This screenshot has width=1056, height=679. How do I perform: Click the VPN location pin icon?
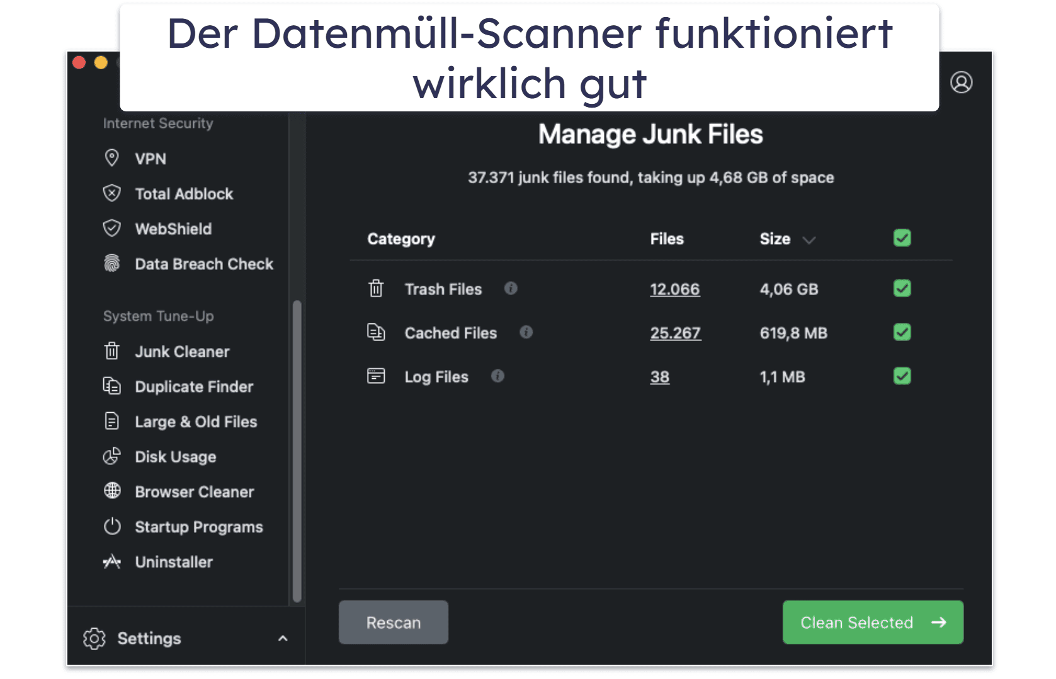click(x=111, y=158)
